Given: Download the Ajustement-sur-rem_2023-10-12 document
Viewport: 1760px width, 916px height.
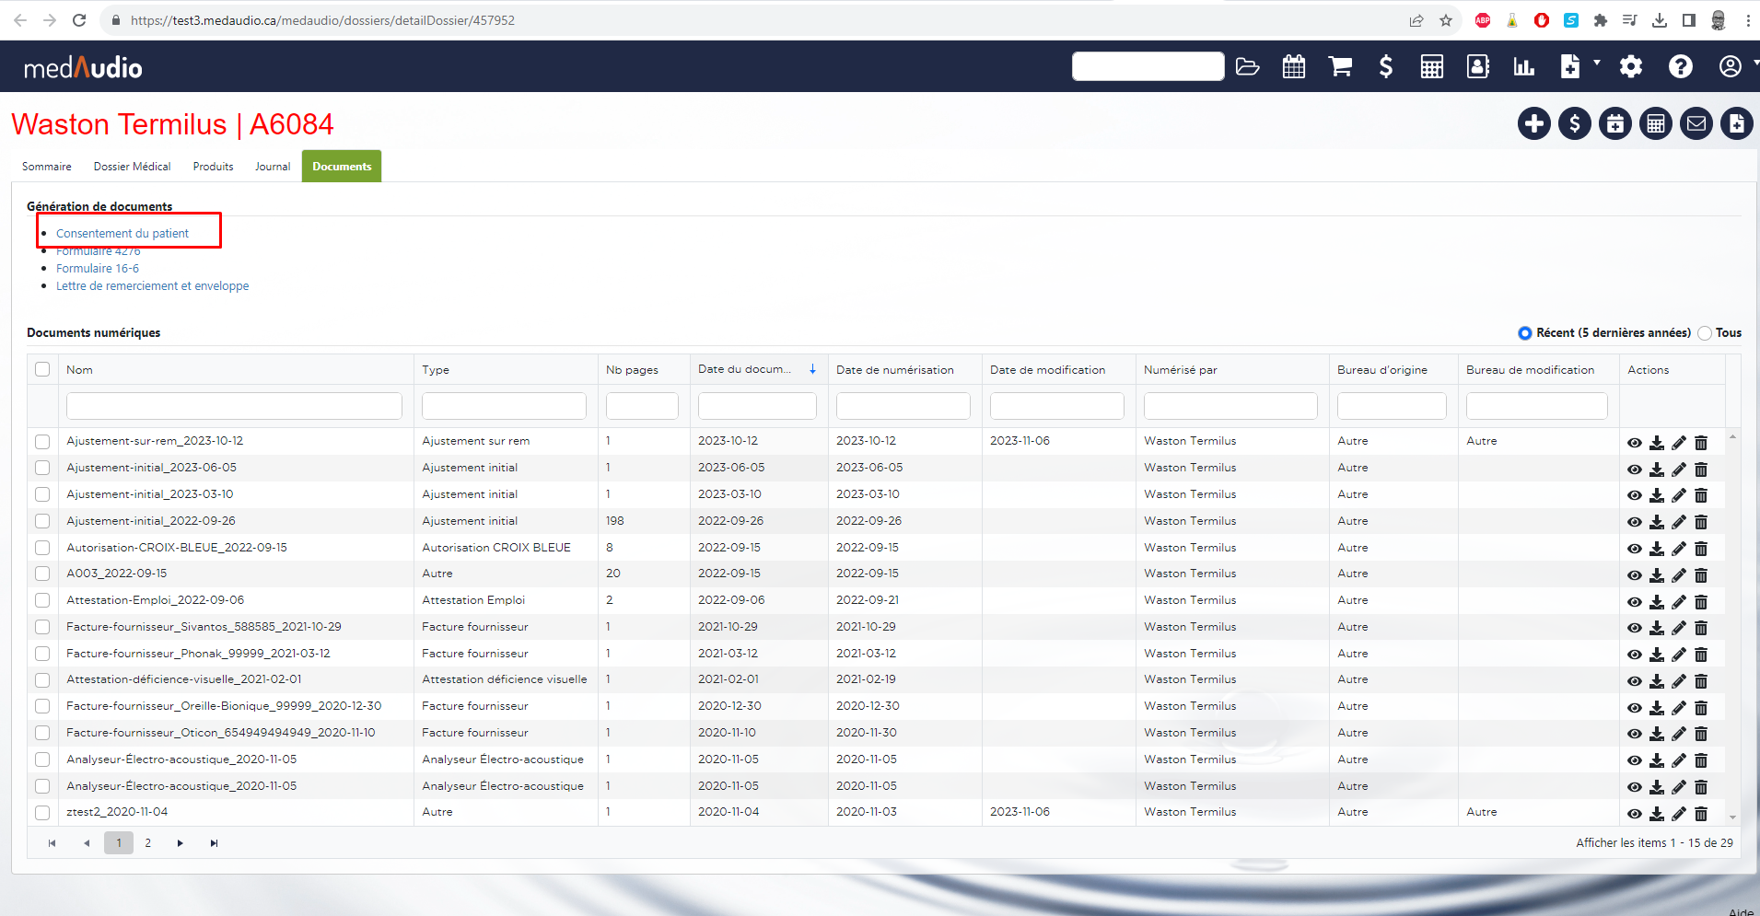Looking at the screenshot, I should pos(1656,443).
